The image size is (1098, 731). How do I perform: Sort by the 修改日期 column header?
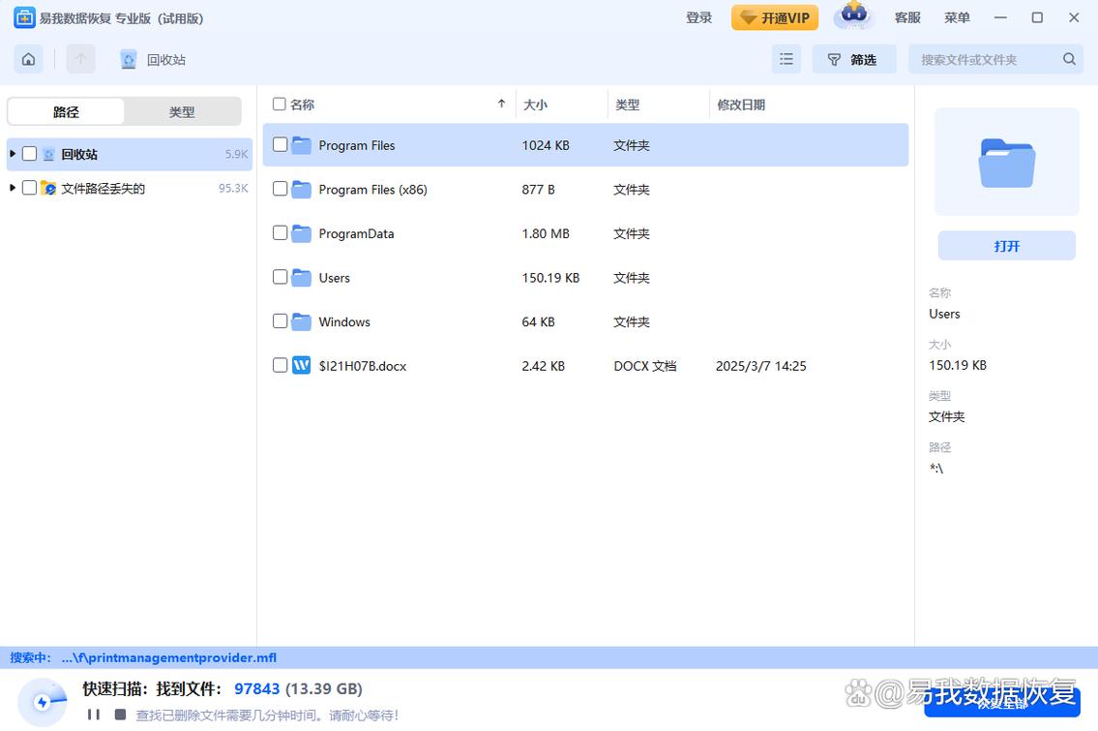point(741,105)
